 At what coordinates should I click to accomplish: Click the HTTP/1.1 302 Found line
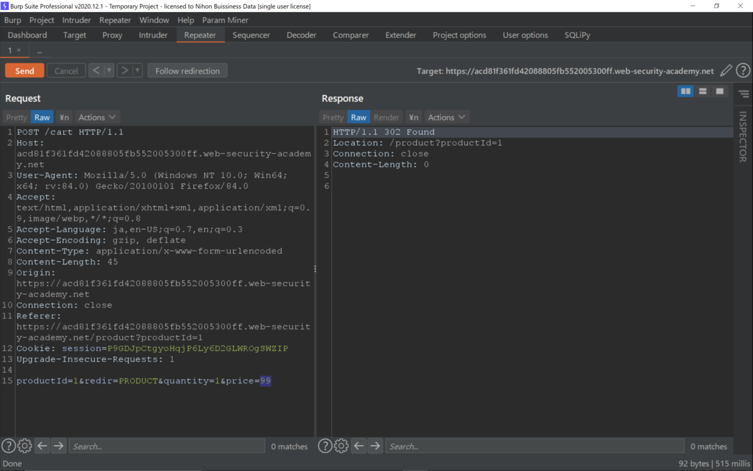pyautogui.click(x=383, y=132)
